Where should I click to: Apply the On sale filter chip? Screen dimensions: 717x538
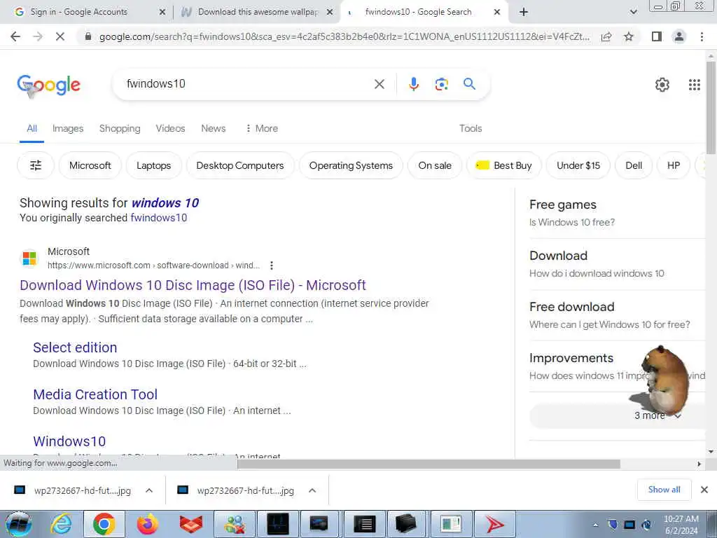pyautogui.click(x=434, y=165)
